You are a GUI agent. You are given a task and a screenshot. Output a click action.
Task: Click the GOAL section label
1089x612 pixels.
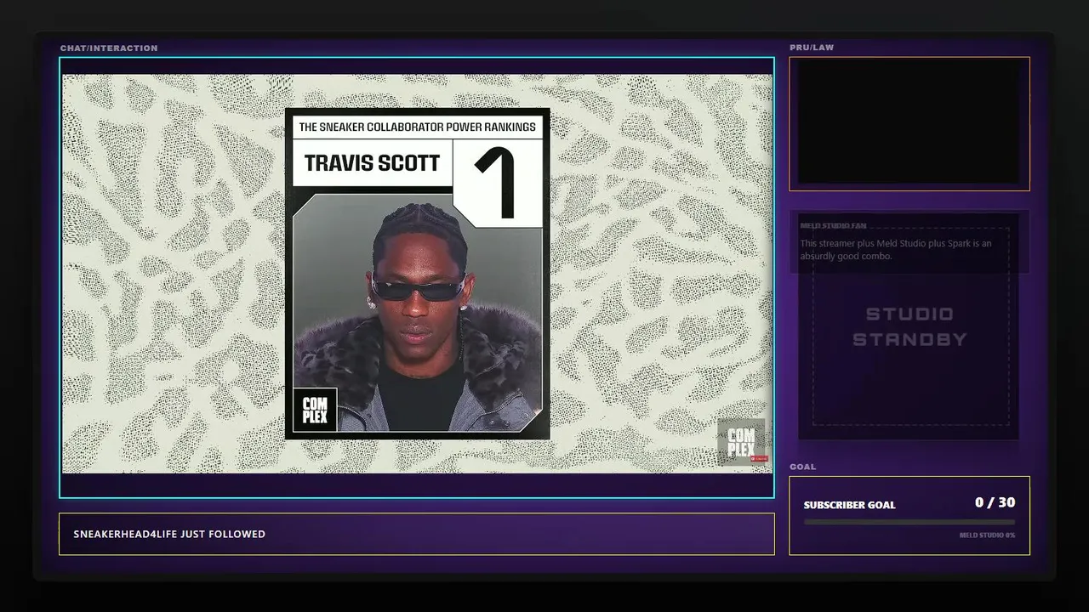point(802,467)
